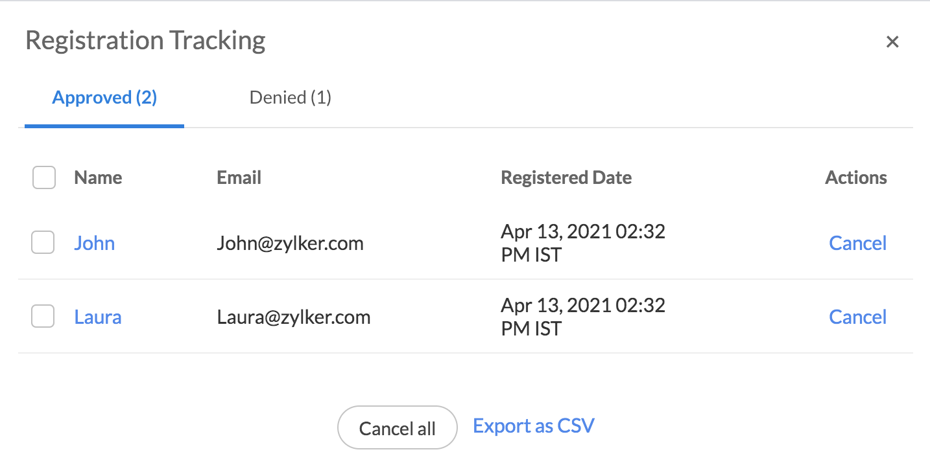930x465 pixels.
Task: Click the Registered Date column header
Action: pos(566,177)
